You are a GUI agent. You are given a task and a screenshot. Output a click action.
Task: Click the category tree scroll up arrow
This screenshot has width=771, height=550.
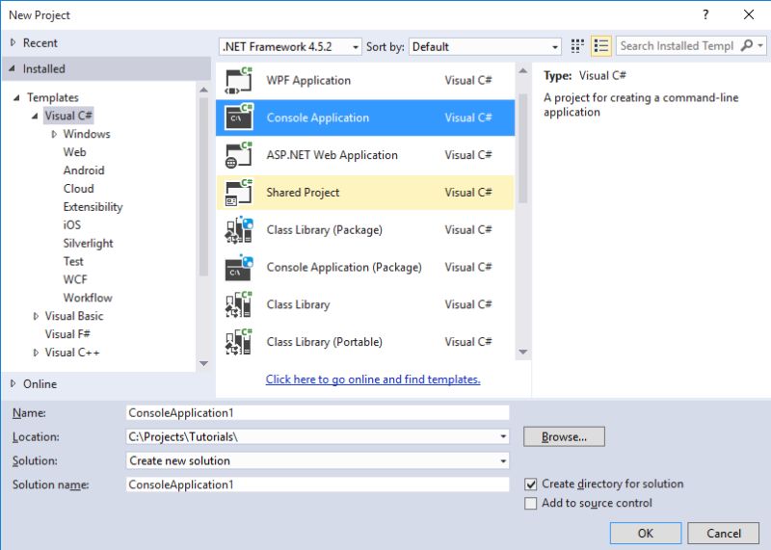203,90
